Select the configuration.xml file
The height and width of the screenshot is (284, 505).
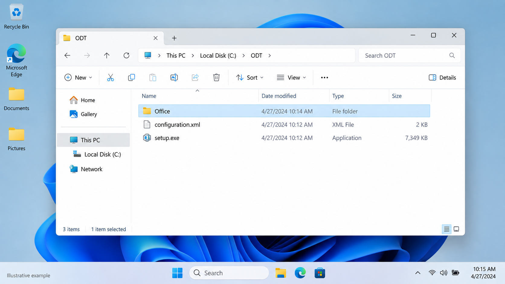point(284,124)
